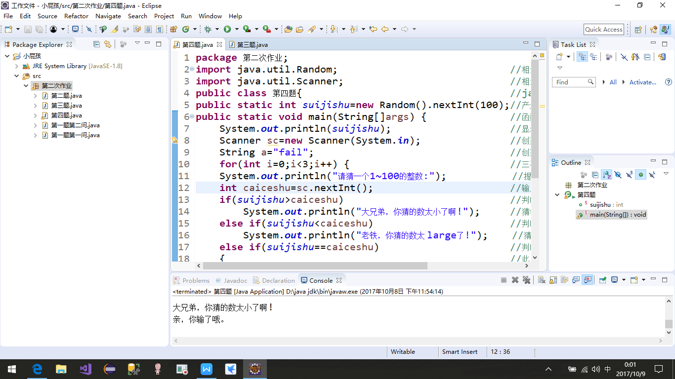Start Debug with the bug icon
The width and height of the screenshot is (675, 379).
click(x=208, y=29)
